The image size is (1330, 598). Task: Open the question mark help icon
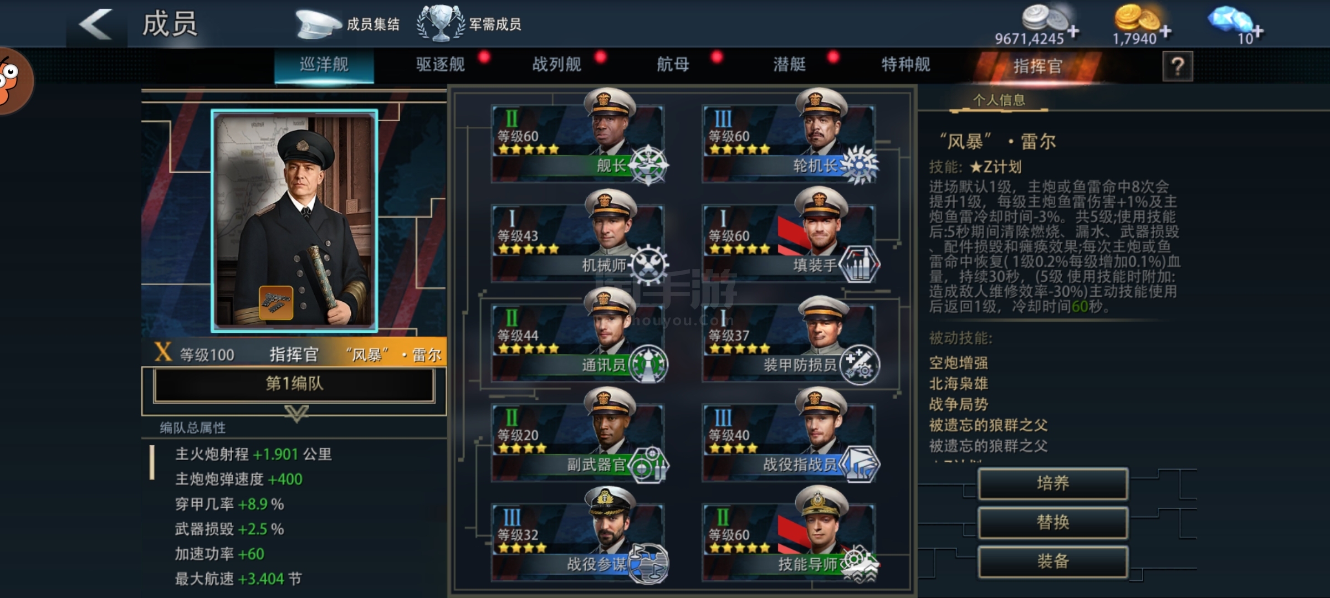(1178, 67)
